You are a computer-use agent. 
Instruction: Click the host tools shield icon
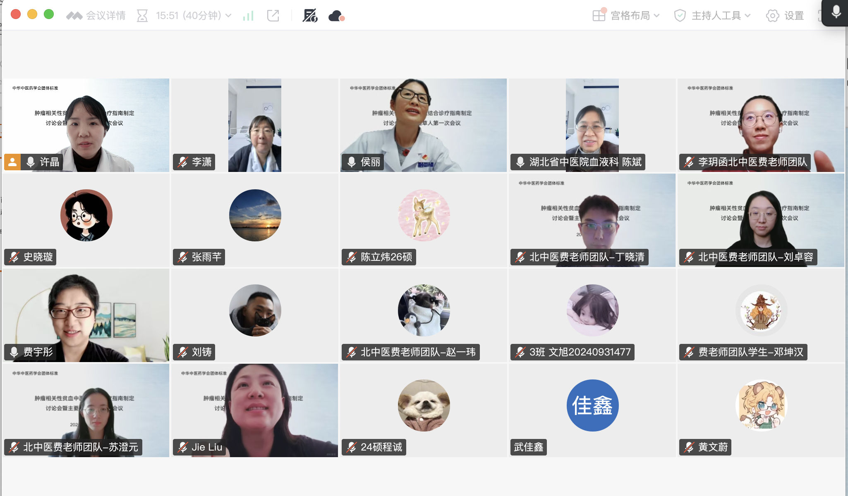(680, 16)
